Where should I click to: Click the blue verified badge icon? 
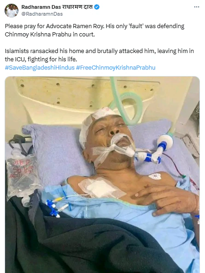click(x=97, y=7)
